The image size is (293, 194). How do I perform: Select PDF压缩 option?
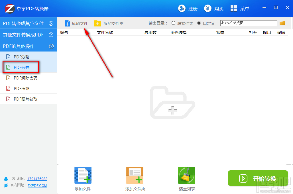pyautogui.click(x=29, y=89)
